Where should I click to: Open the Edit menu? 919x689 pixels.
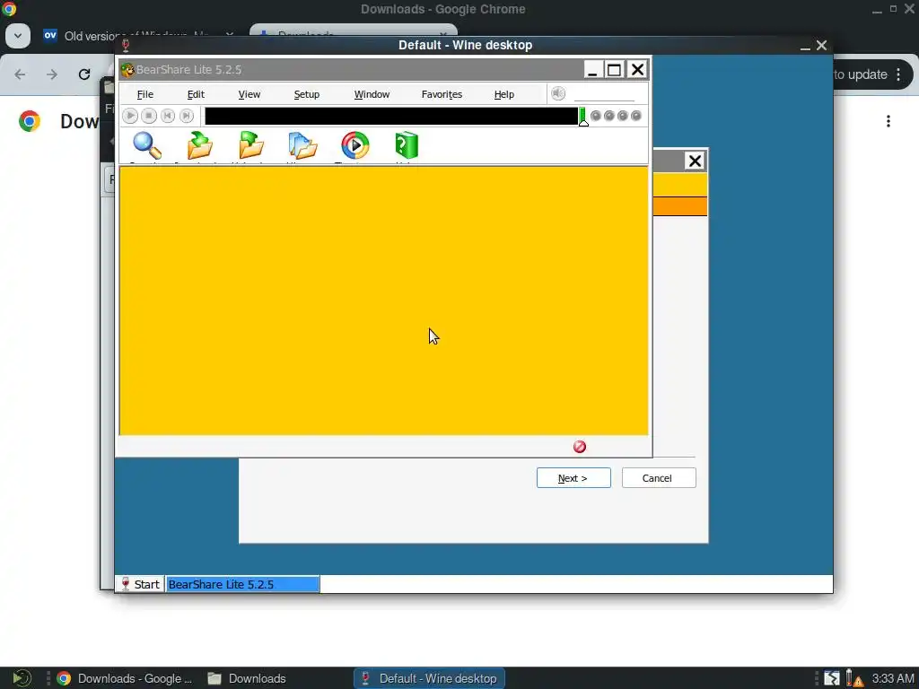coord(196,94)
